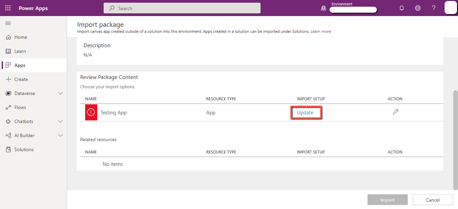Screen dimensions: 458x209
Task: Open Create in navigation
Action: pyautogui.click(x=21, y=79)
